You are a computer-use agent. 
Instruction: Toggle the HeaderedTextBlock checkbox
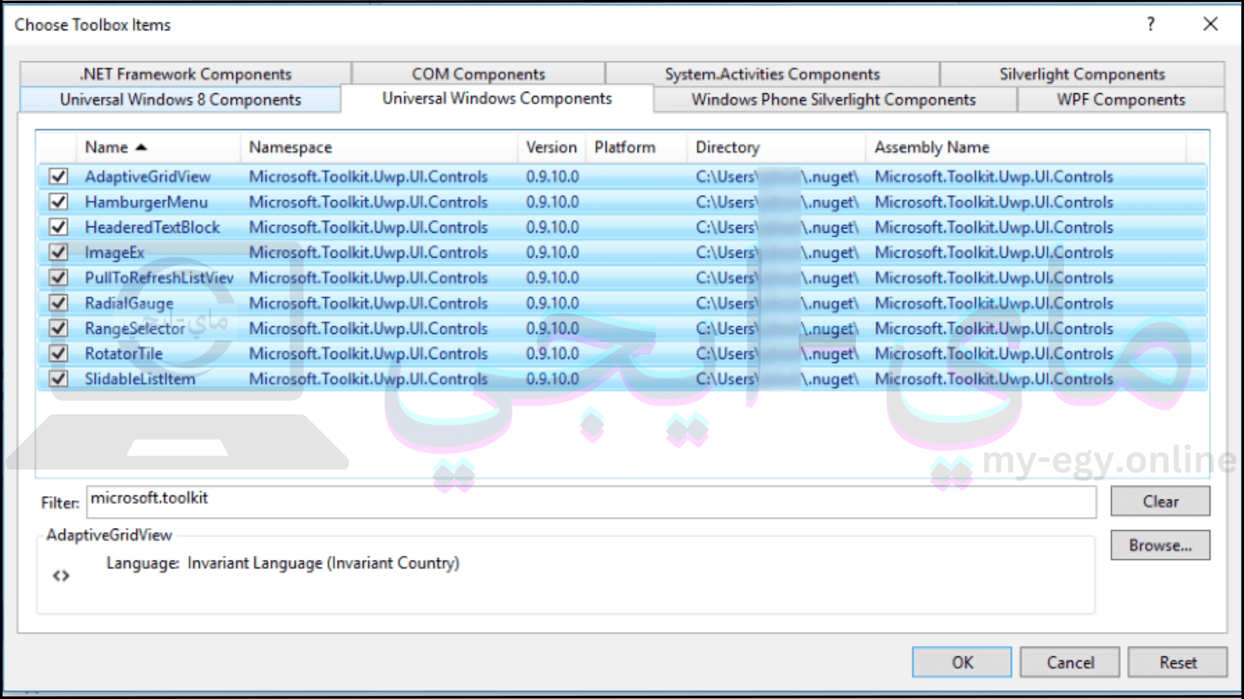pyautogui.click(x=59, y=227)
